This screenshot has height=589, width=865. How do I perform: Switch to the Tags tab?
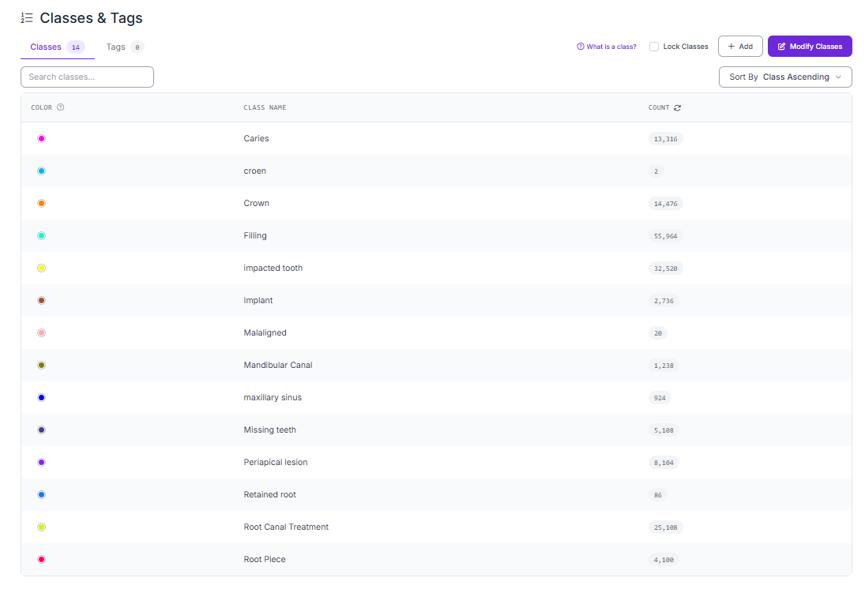pyautogui.click(x=125, y=47)
